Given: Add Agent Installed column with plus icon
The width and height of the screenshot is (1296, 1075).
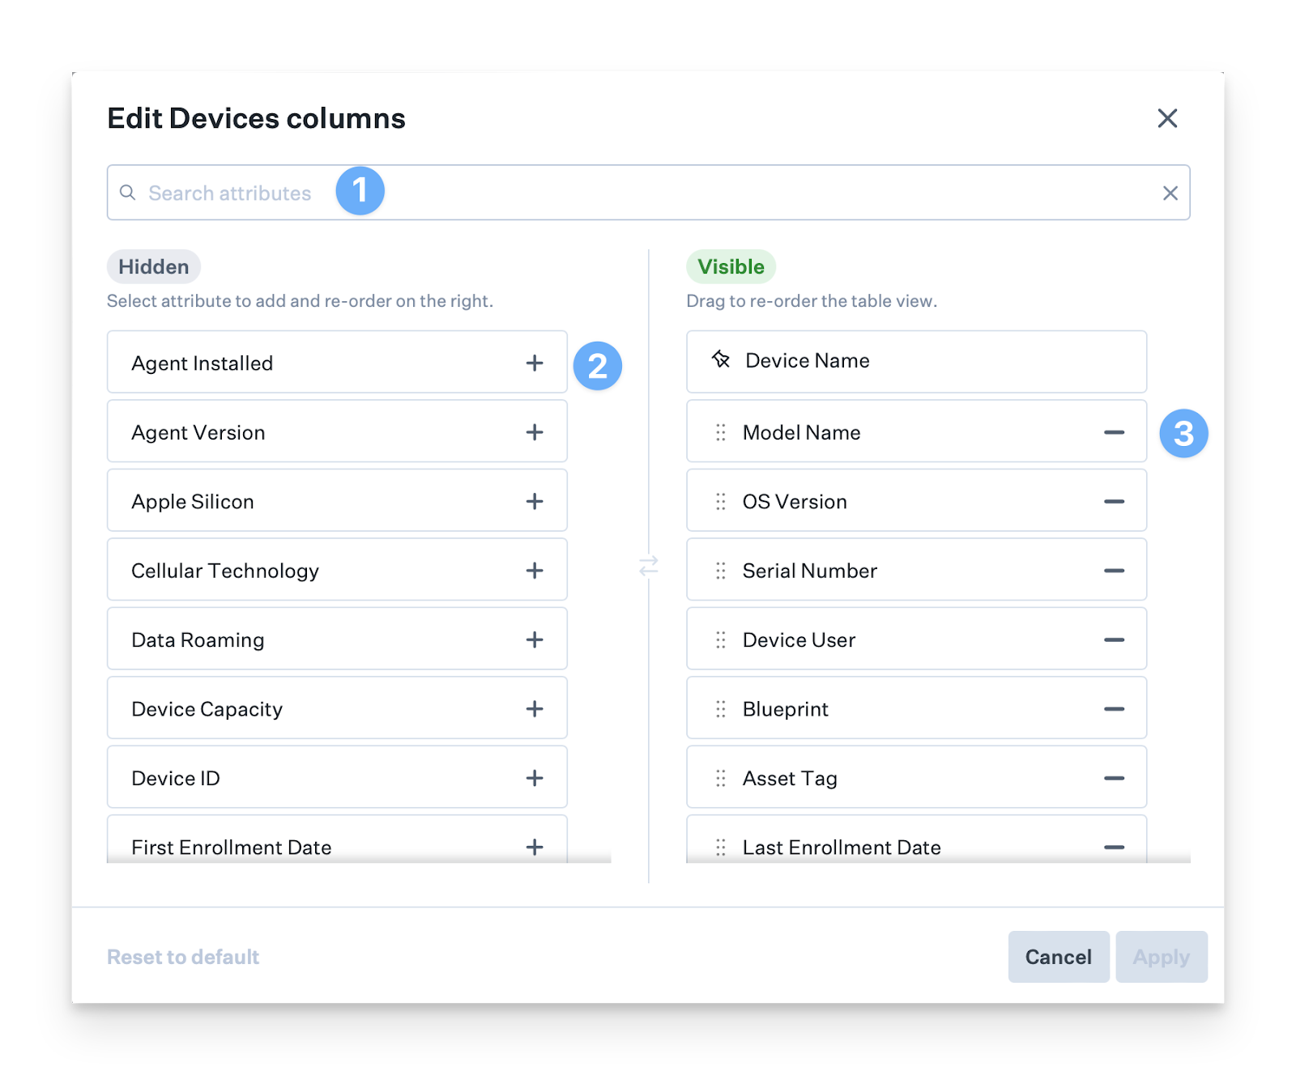Looking at the screenshot, I should coord(535,363).
